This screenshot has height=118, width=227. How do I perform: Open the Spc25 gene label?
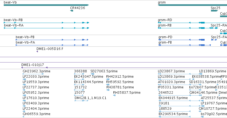click(216, 8)
